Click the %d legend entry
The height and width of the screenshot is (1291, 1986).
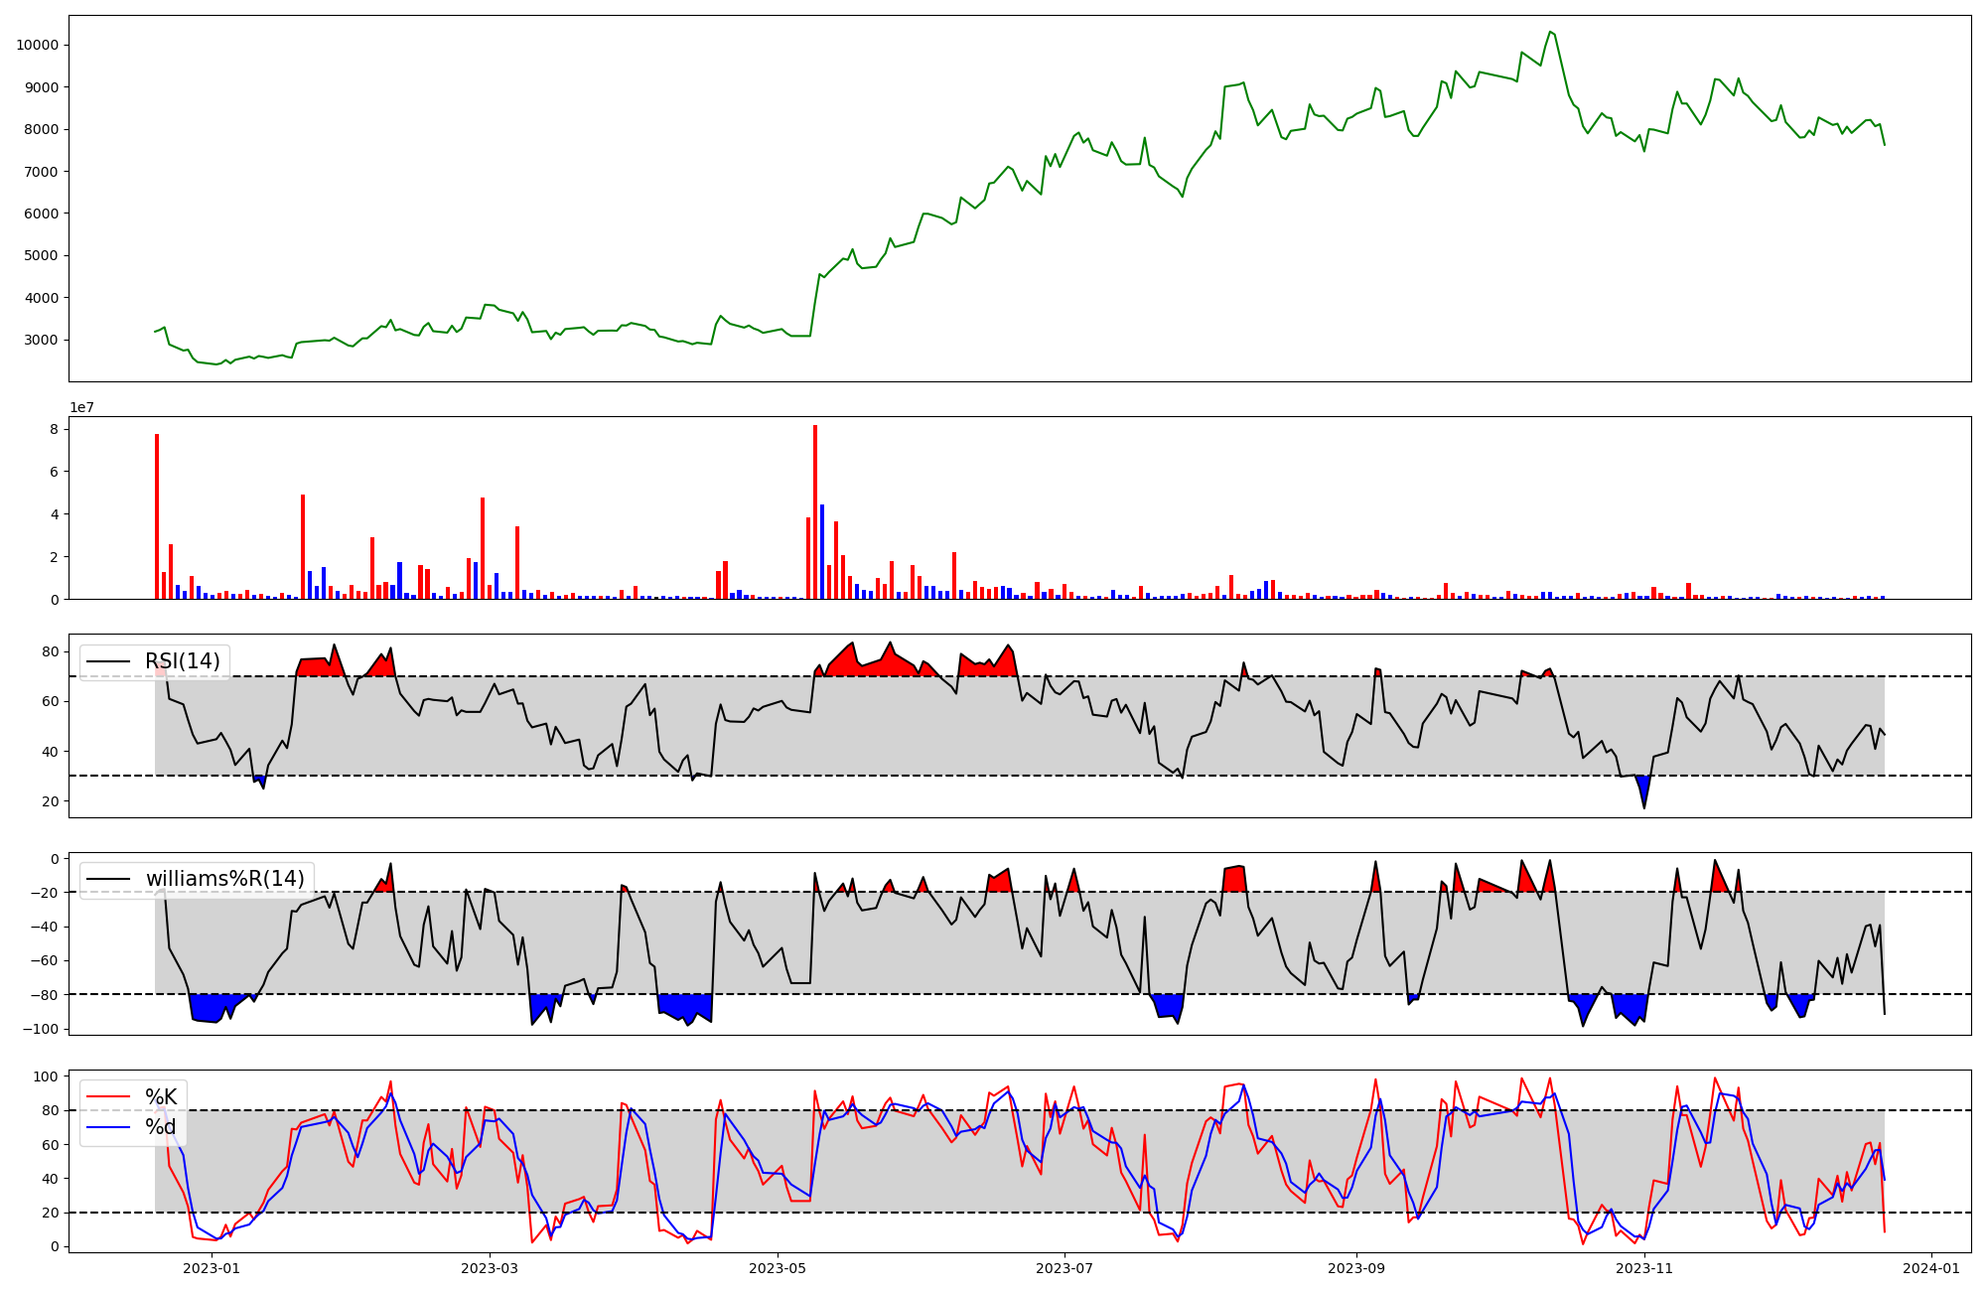161,1127
